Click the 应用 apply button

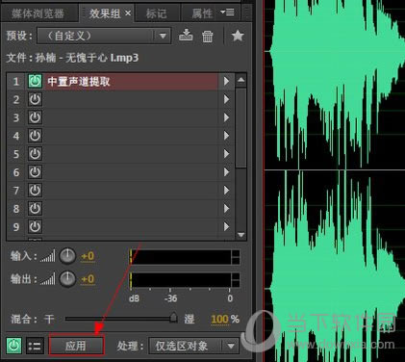tap(76, 346)
